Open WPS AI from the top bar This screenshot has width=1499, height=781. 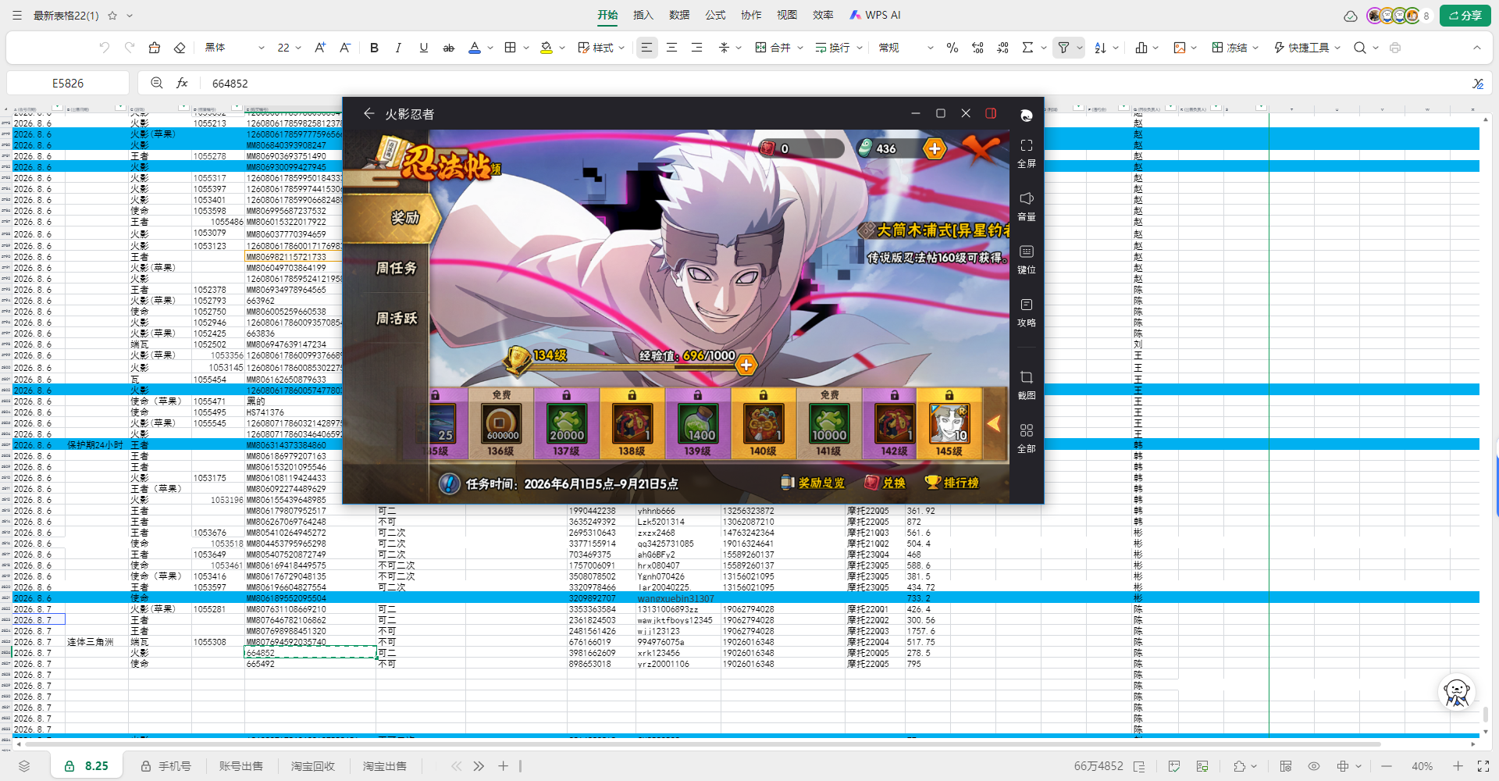tap(875, 15)
